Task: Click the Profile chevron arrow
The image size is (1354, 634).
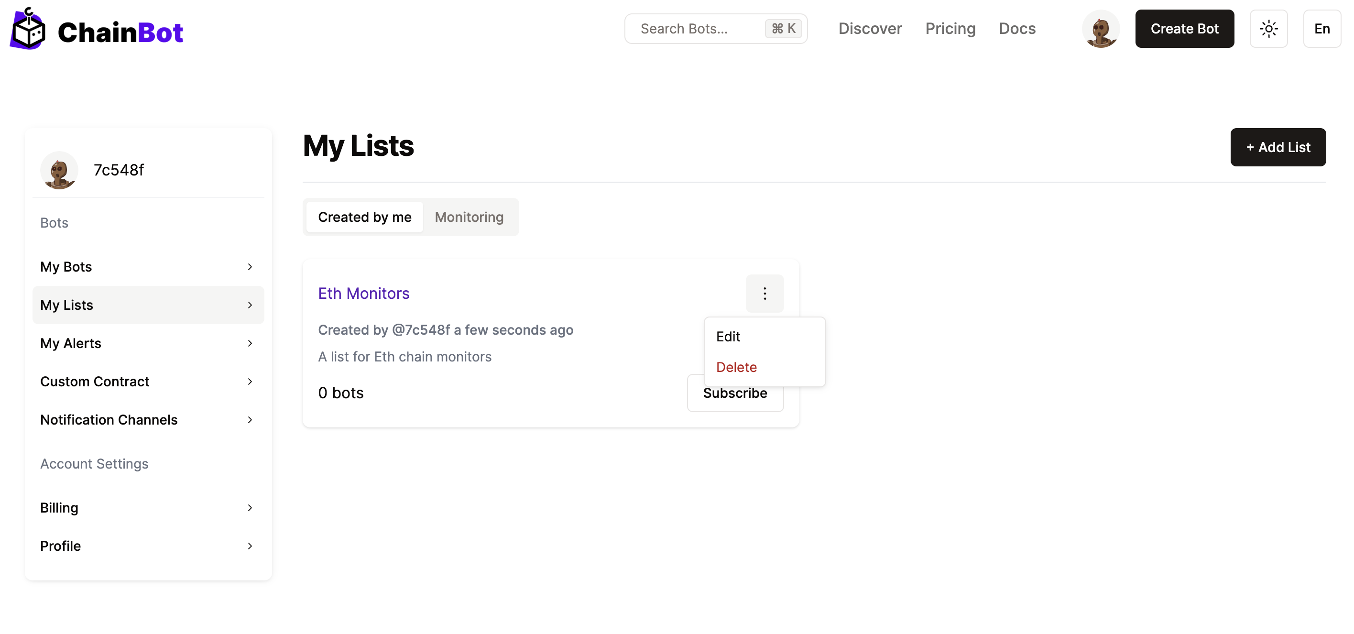Action: pyautogui.click(x=250, y=546)
